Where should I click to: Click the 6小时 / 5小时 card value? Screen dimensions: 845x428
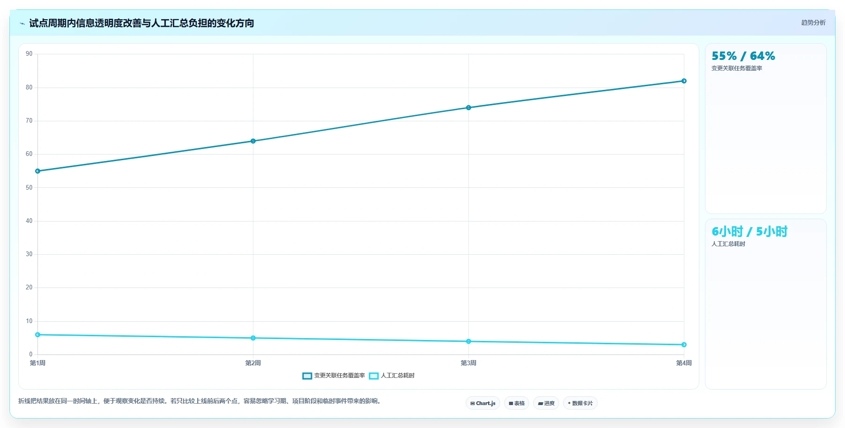tap(749, 231)
